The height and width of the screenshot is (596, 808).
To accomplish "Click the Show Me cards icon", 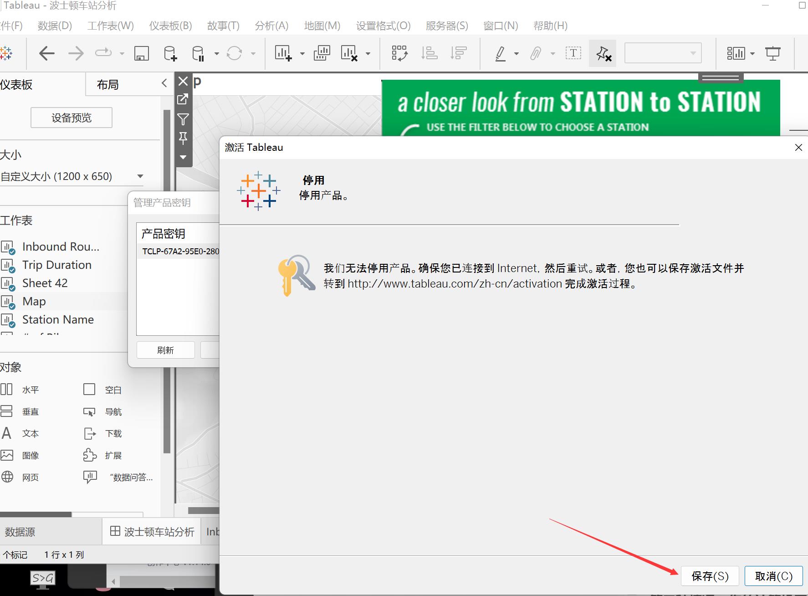I will (x=736, y=53).
